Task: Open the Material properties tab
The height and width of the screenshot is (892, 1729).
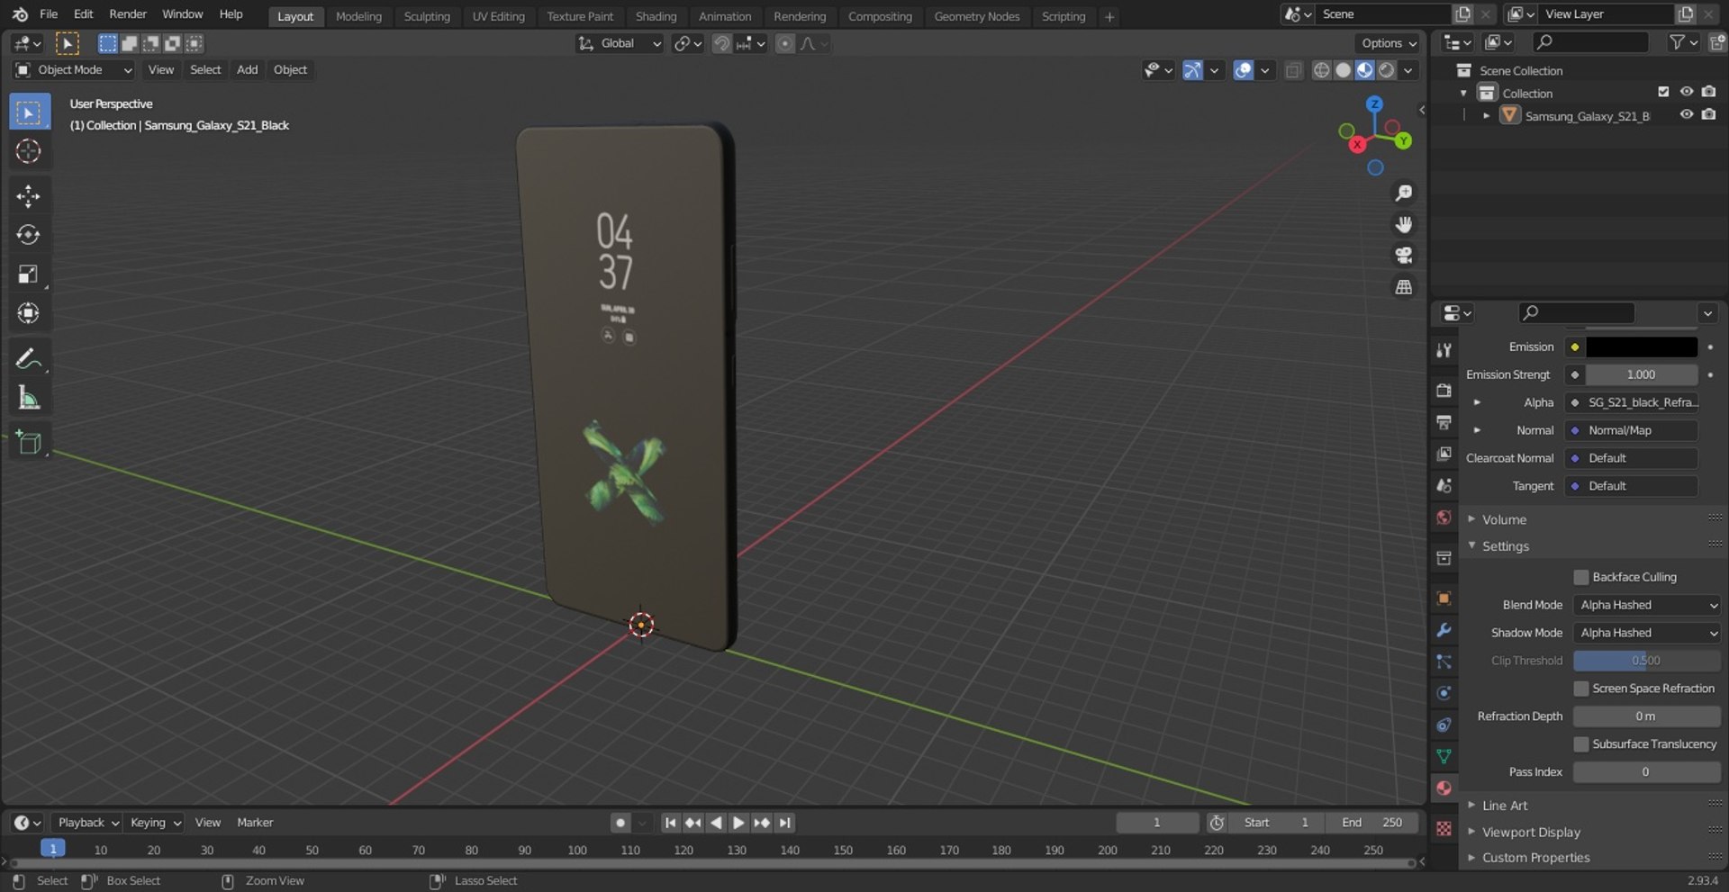Action: click(x=1444, y=788)
